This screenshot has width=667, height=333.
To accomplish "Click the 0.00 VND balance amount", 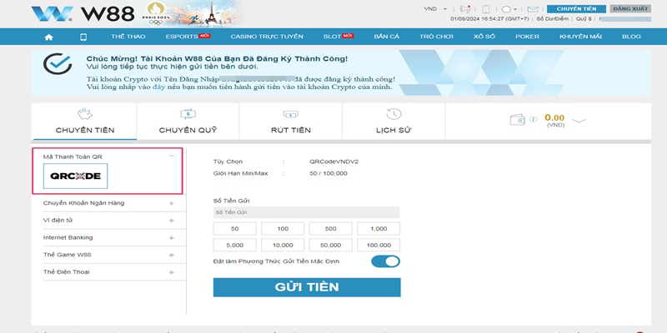I will coord(554,117).
